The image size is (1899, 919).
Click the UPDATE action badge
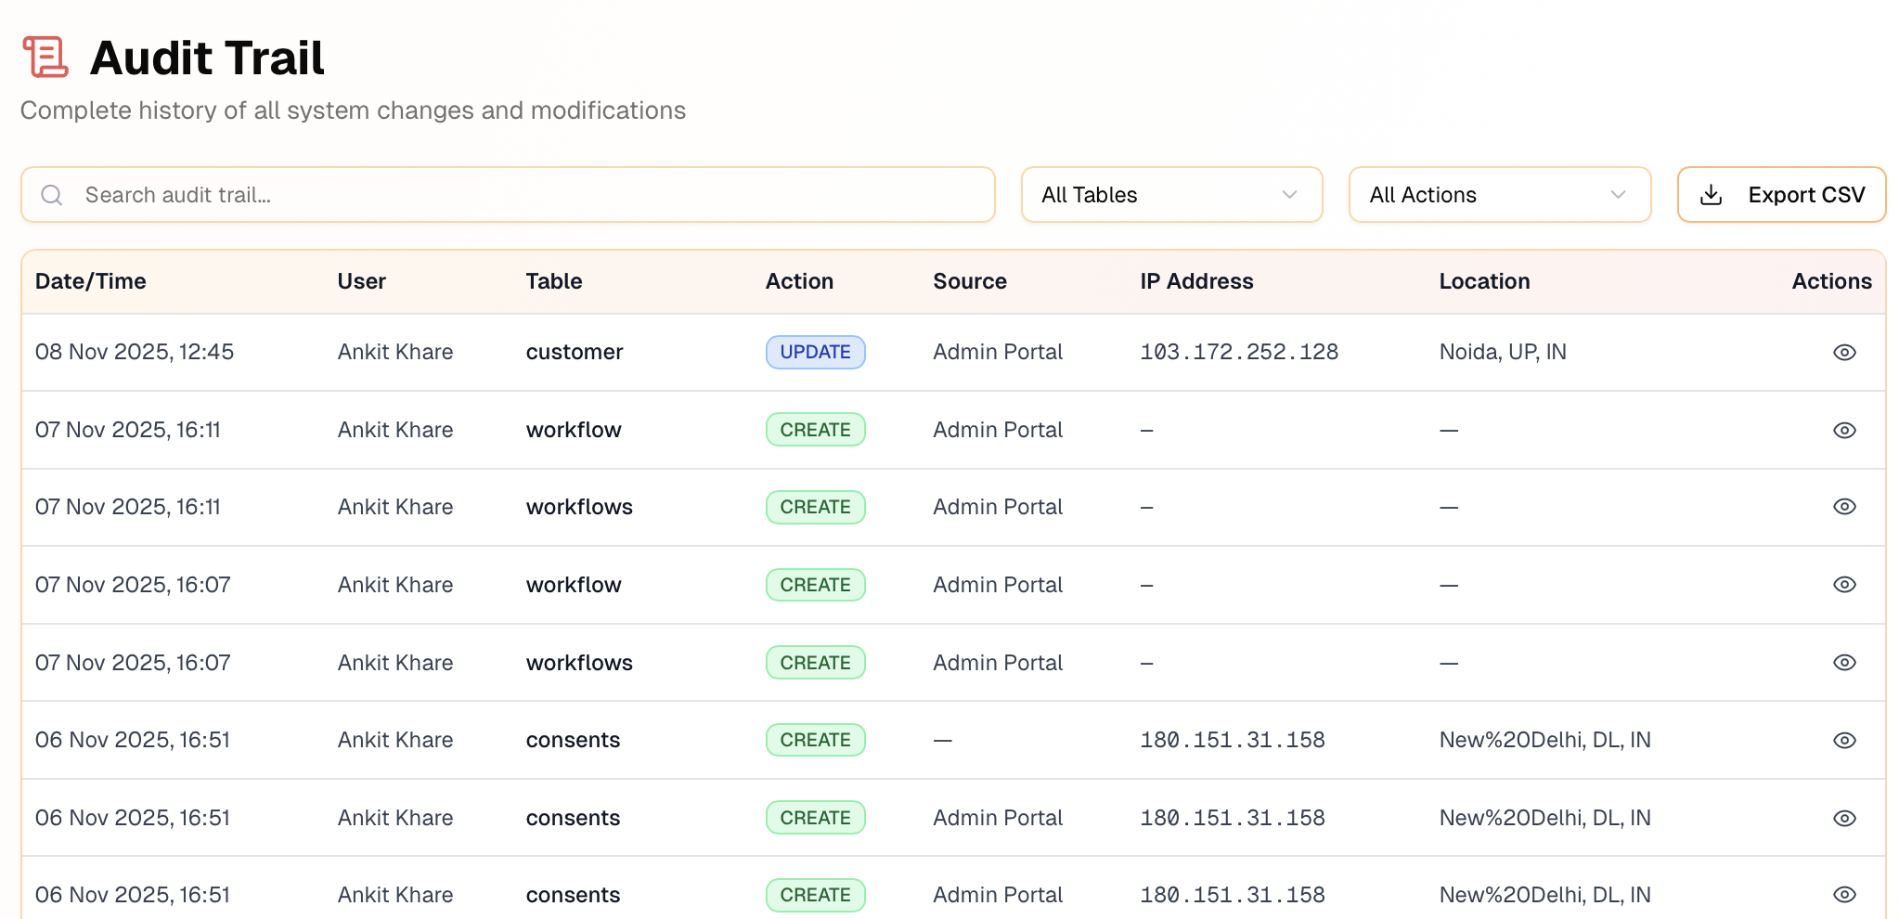(x=815, y=352)
